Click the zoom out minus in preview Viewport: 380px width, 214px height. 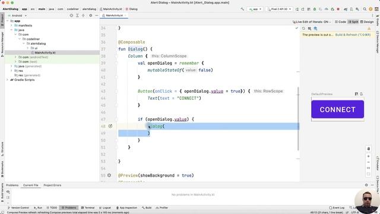(368, 162)
